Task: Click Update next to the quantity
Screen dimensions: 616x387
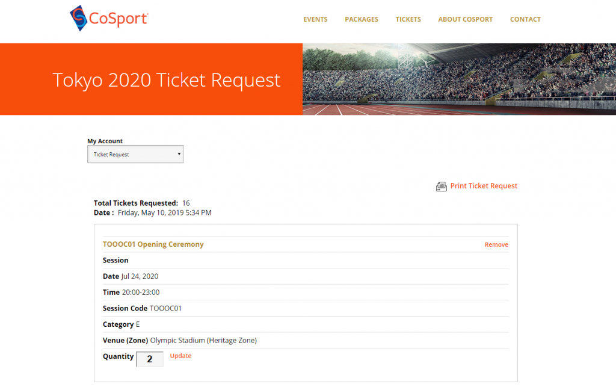Action: click(180, 356)
